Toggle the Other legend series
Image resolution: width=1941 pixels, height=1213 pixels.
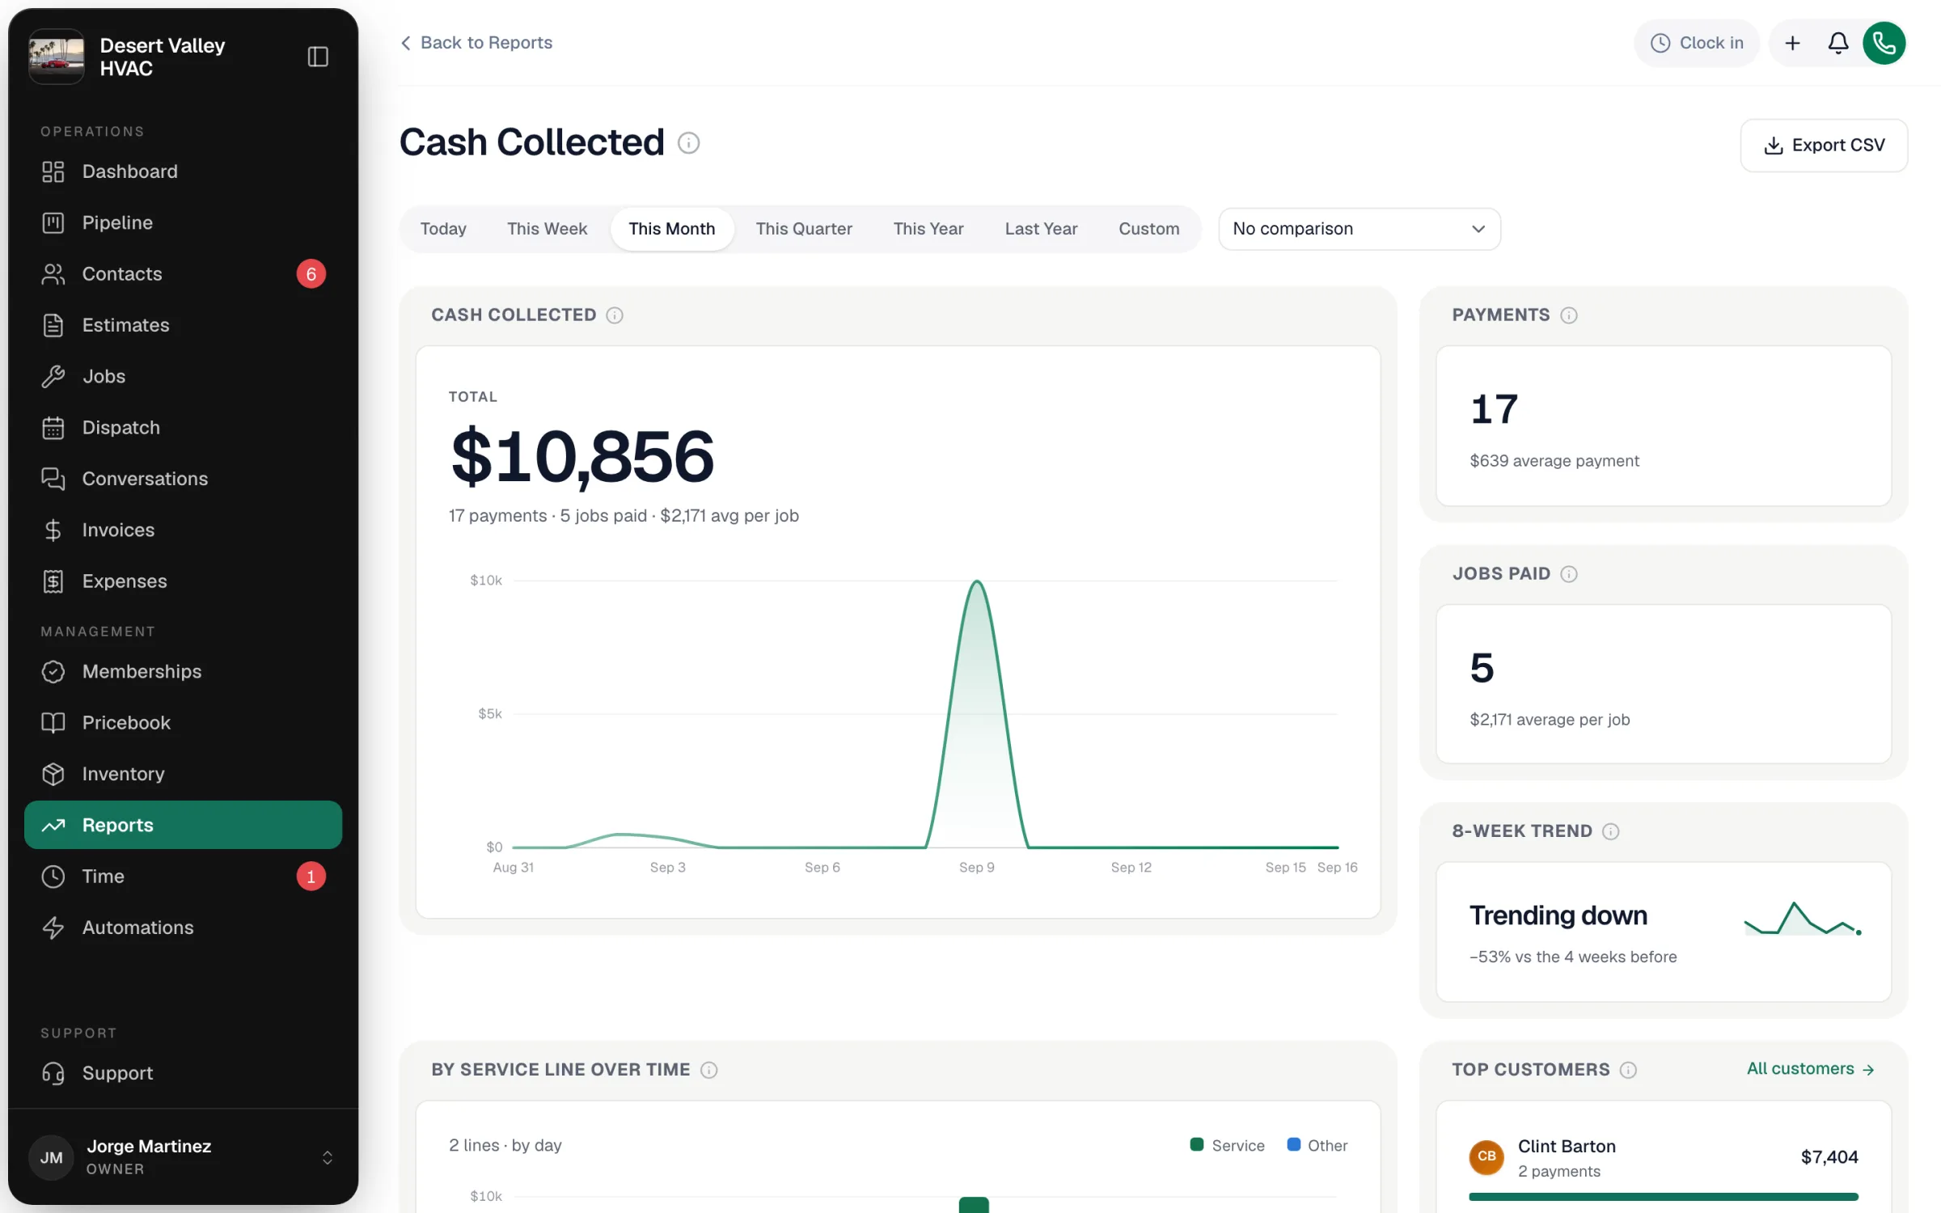coord(1317,1145)
